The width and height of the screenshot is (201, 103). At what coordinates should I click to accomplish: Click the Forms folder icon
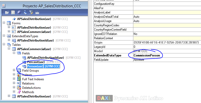[9, 23]
